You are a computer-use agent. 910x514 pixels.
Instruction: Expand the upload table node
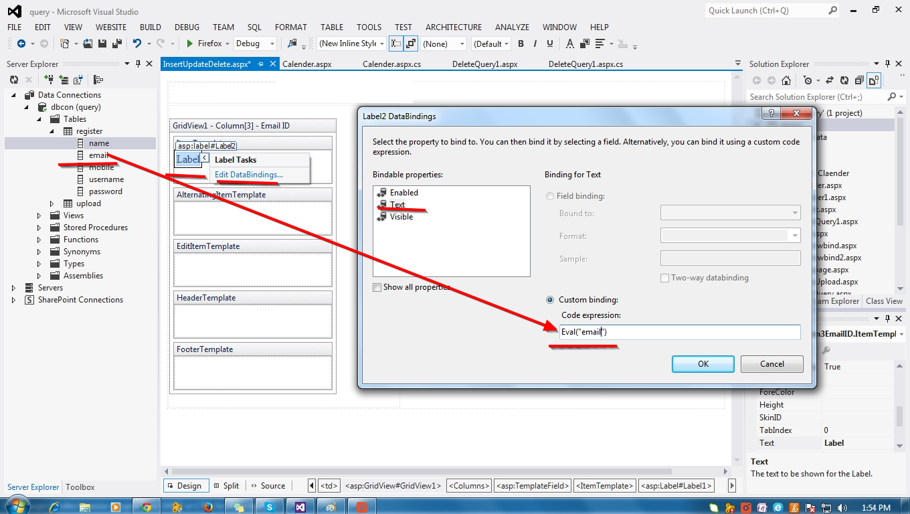click(52, 203)
